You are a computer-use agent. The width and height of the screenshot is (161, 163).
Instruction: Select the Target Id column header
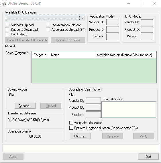40,55
